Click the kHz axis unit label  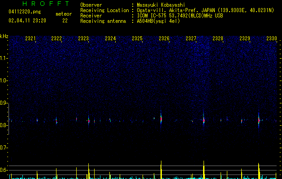point(4,36)
